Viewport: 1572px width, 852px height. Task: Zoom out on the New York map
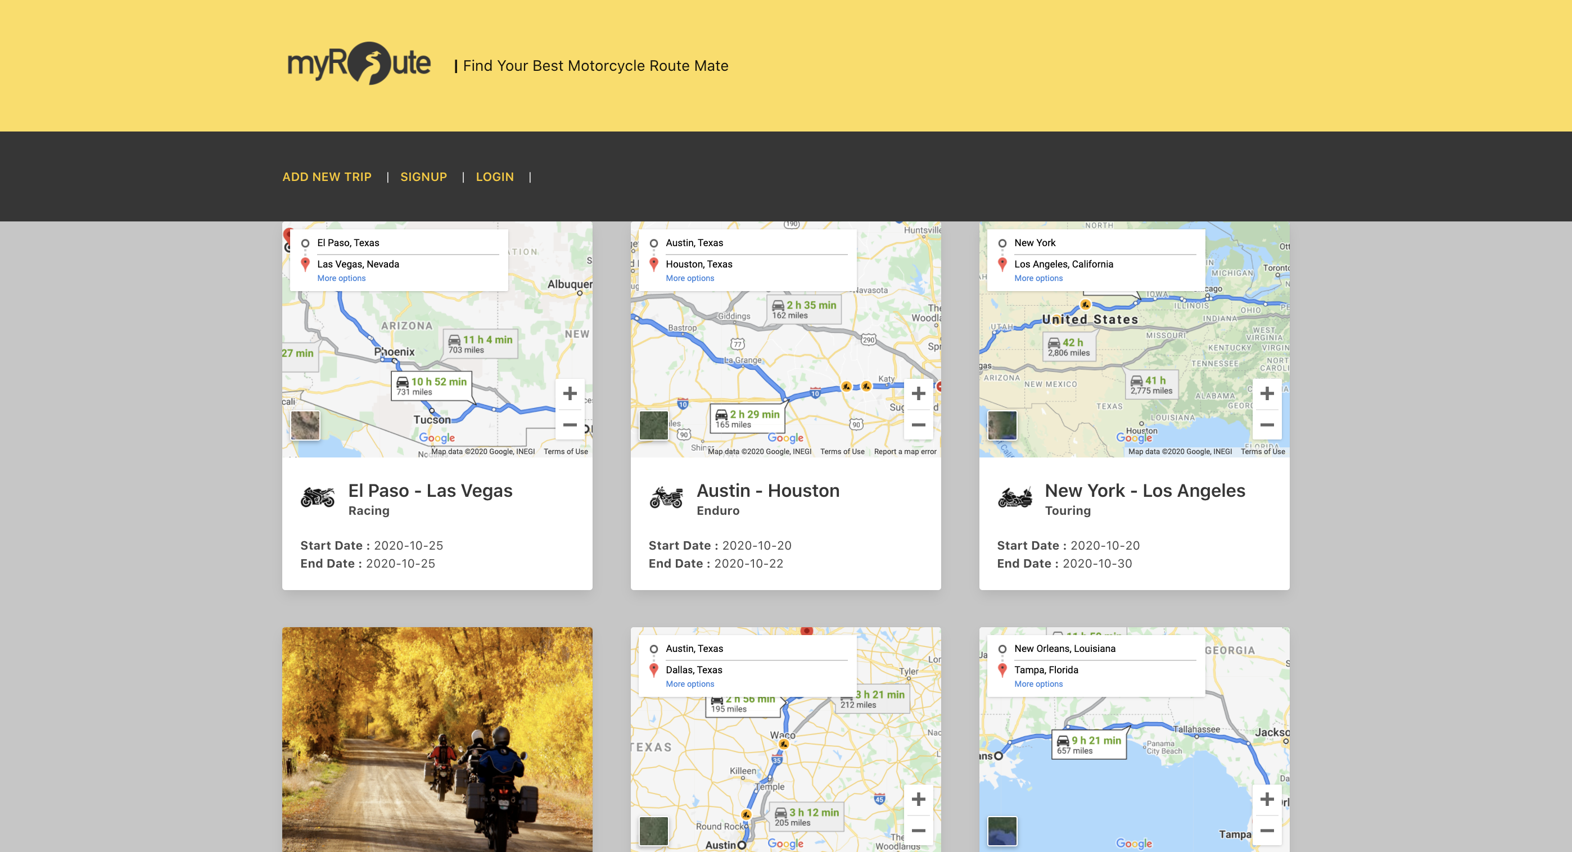click(1266, 424)
